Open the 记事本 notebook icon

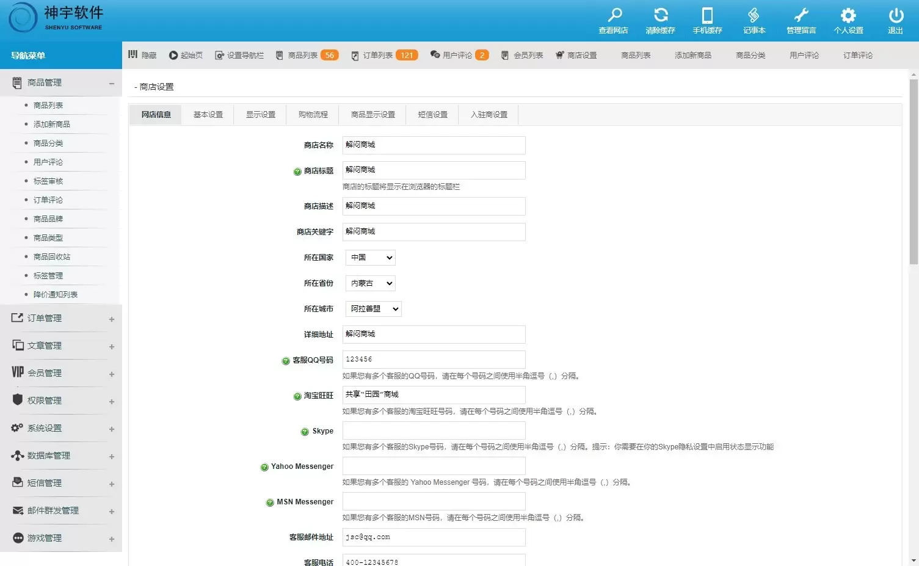click(x=754, y=15)
